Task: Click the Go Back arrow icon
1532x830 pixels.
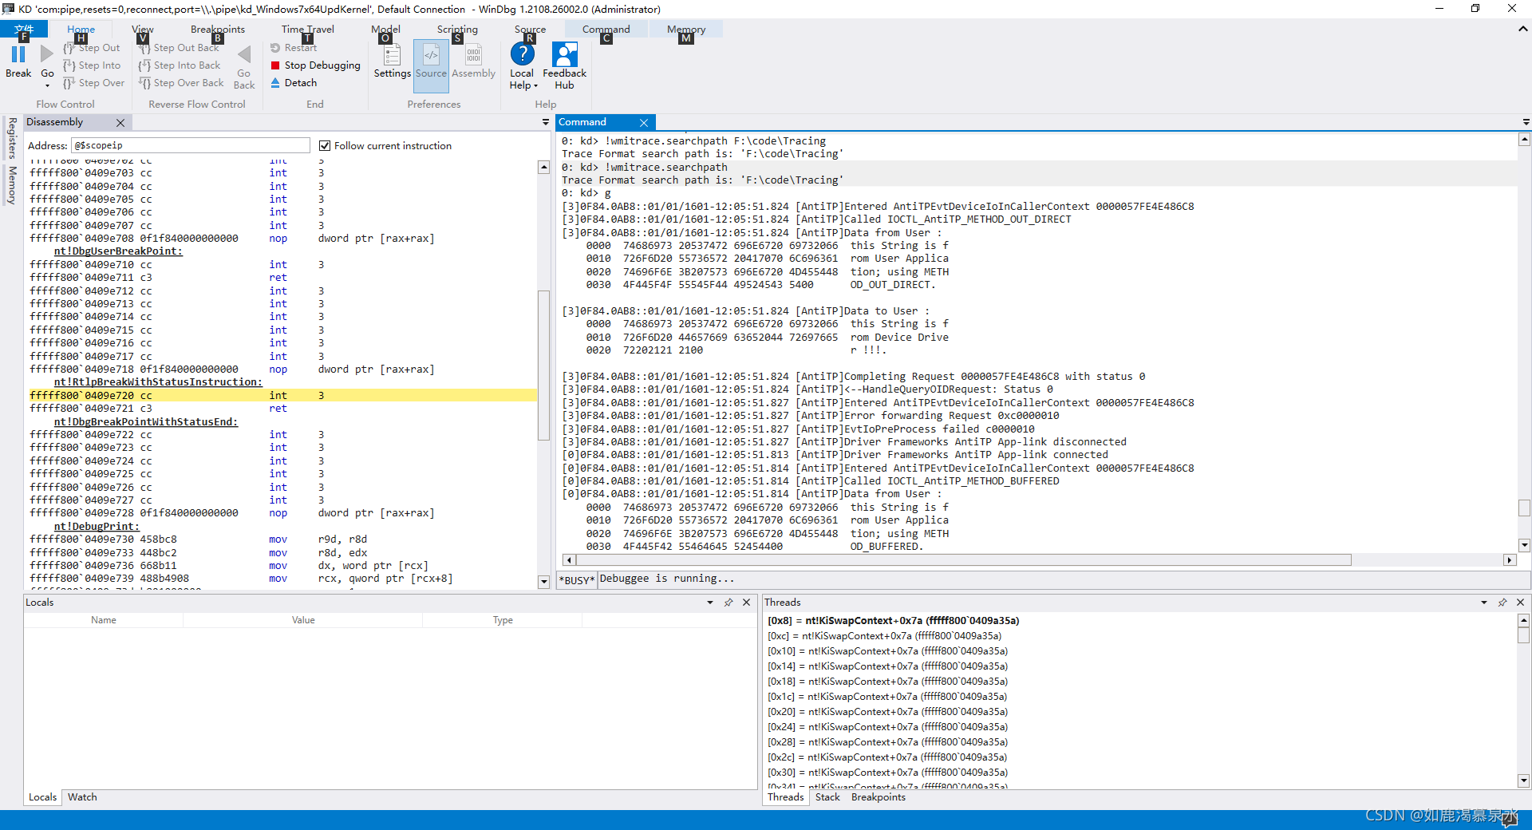Action: tap(244, 54)
